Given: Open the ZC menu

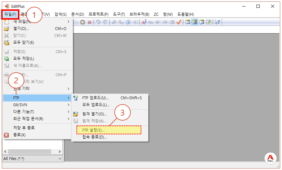Looking at the screenshot, I should pyautogui.click(x=156, y=14).
